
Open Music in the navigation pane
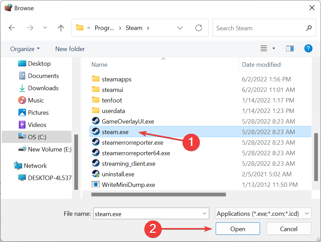click(31, 100)
